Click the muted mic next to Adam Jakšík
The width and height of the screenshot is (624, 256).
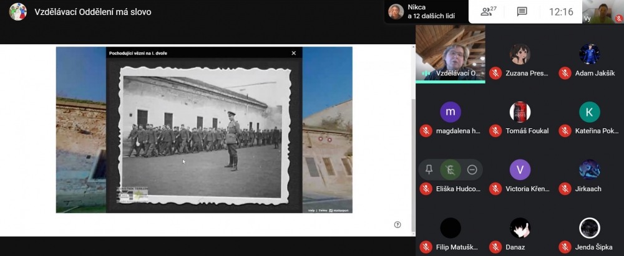point(565,73)
